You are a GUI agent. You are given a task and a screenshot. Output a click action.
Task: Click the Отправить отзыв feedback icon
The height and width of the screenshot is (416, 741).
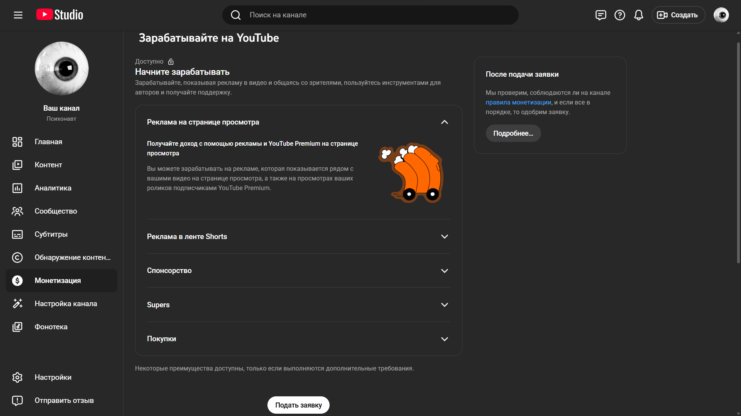pyautogui.click(x=17, y=401)
